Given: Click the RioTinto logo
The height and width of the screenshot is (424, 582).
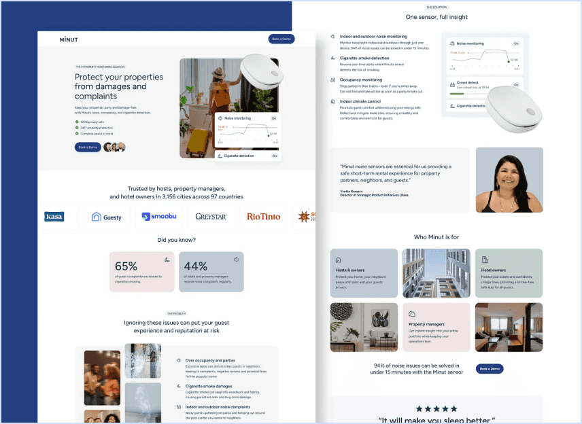Looking at the screenshot, I should pos(264,217).
